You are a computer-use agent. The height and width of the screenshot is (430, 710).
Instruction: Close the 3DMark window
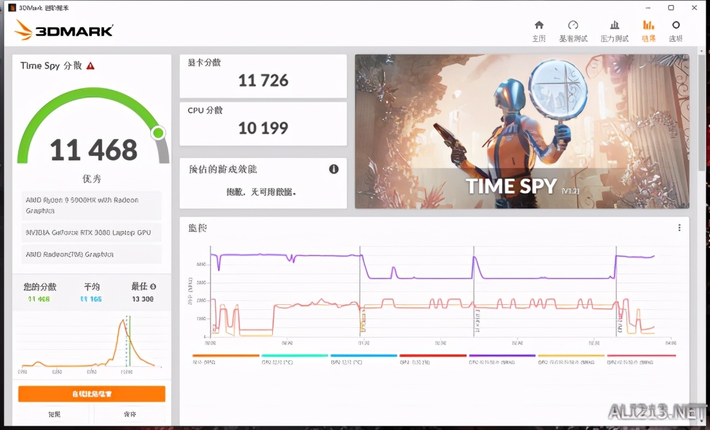pyautogui.click(x=694, y=8)
